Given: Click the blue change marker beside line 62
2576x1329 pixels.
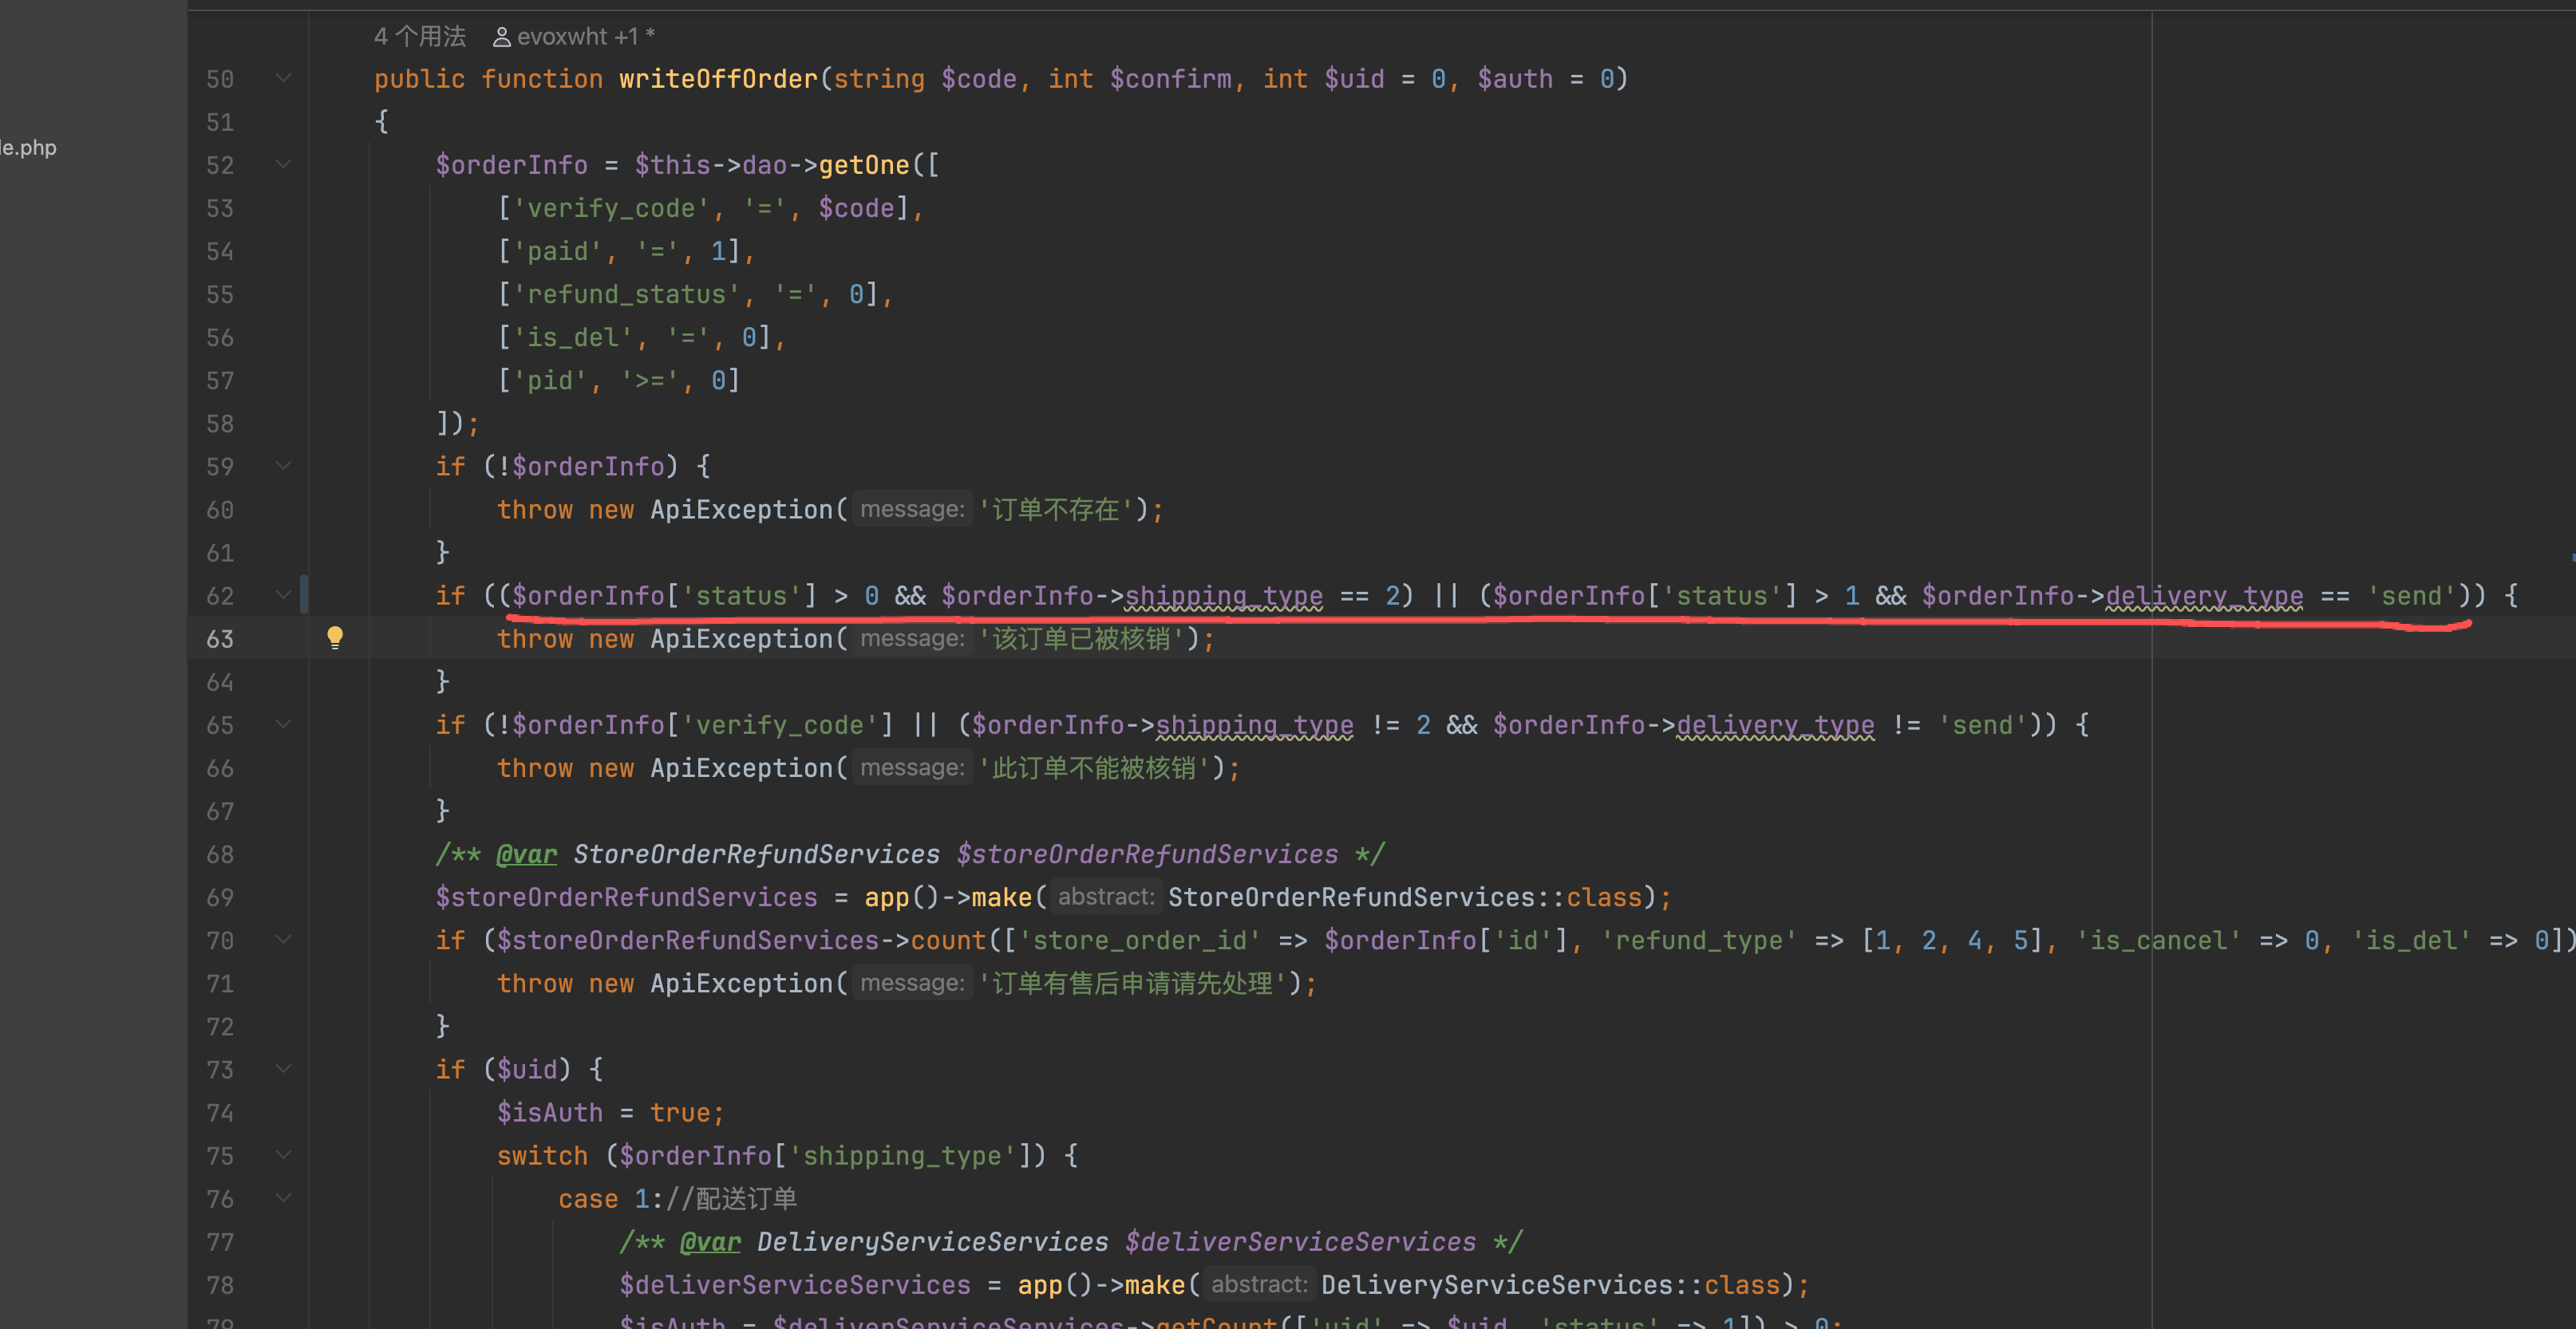Looking at the screenshot, I should (x=304, y=595).
